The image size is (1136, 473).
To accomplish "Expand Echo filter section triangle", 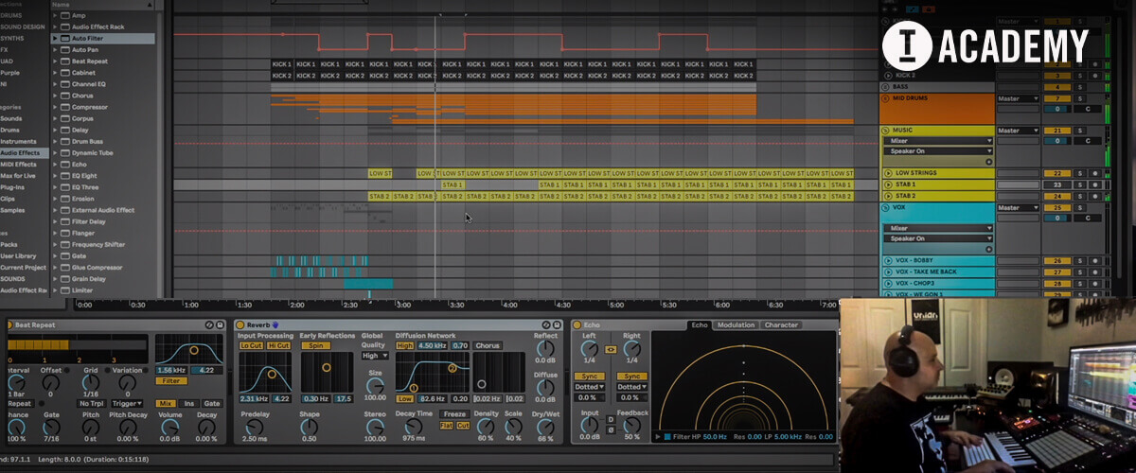I will [658, 437].
